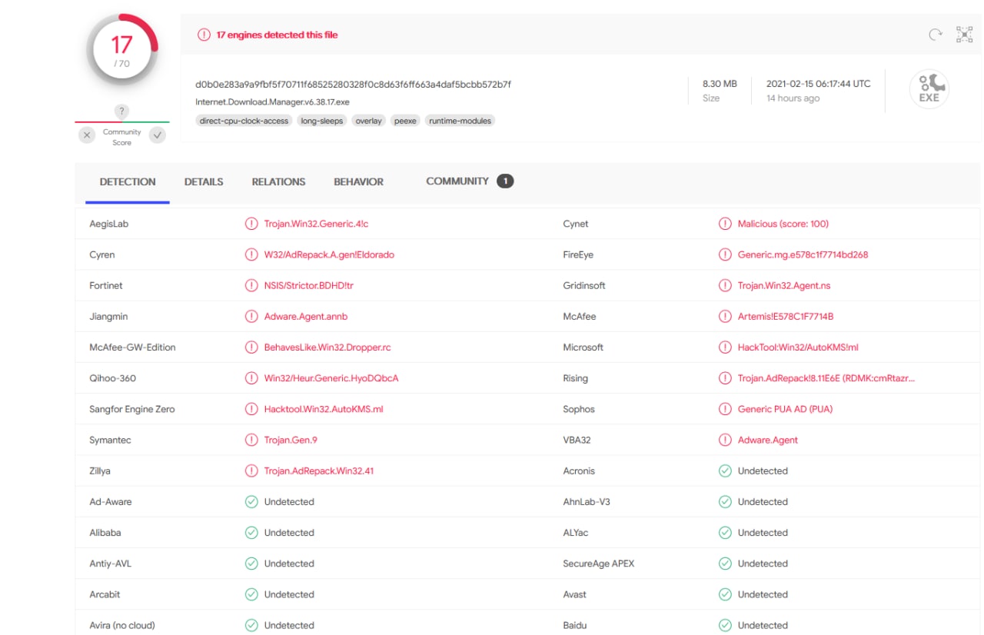984x635 pixels.
Task: Click the Sangfor Engine Zero engine name
Action: point(132,409)
